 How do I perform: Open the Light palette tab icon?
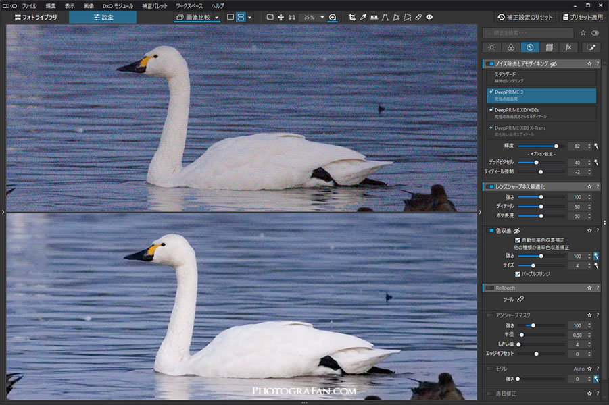pyautogui.click(x=491, y=47)
